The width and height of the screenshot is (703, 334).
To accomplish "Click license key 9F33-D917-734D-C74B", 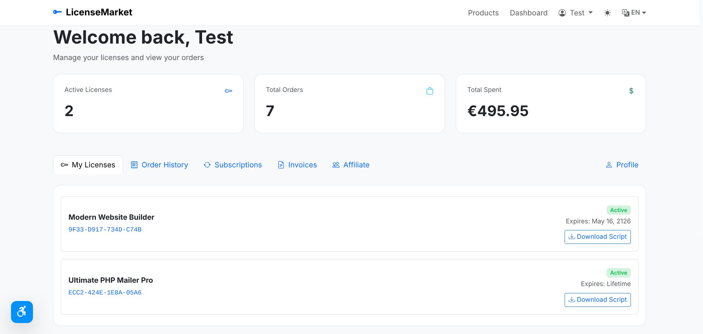I will point(105,230).
